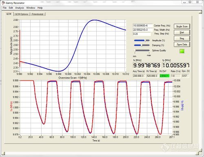Screen dimensions: 204x157
Task: Adjust the Amplitude (%) slider
Action: pyautogui.click(x=142, y=40)
